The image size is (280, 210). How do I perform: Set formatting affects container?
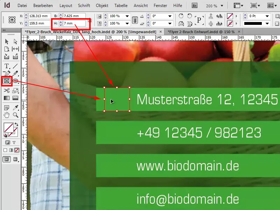click(7, 142)
